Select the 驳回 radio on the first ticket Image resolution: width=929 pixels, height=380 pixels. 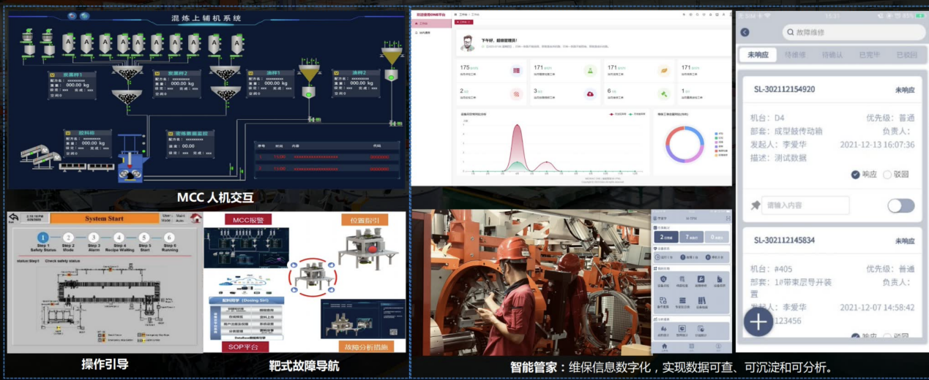887,175
